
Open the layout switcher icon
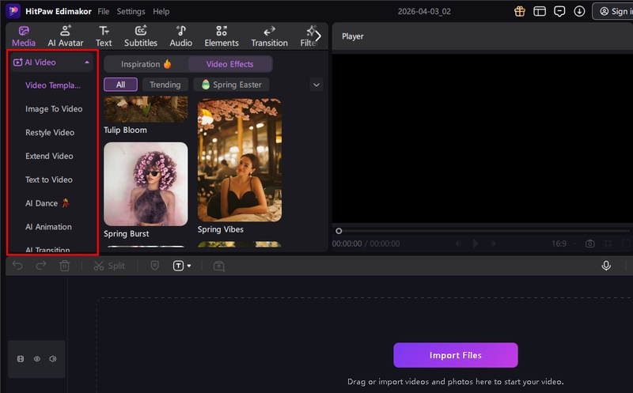click(540, 12)
